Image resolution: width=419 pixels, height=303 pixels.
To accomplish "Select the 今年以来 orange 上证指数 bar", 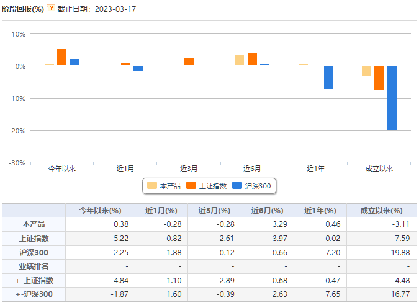I will point(61,57).
